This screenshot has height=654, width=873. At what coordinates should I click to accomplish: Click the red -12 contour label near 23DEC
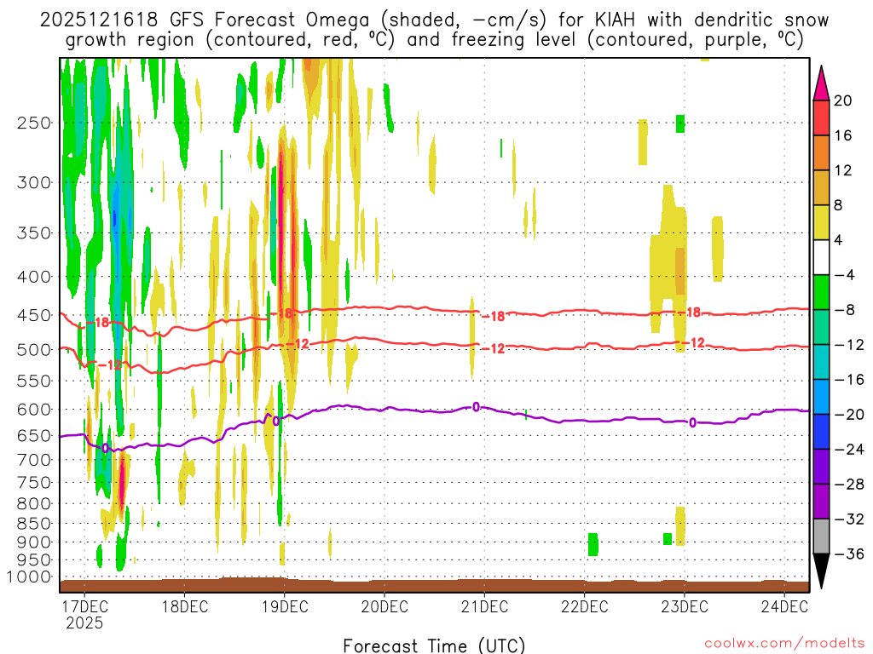[694, 343]
